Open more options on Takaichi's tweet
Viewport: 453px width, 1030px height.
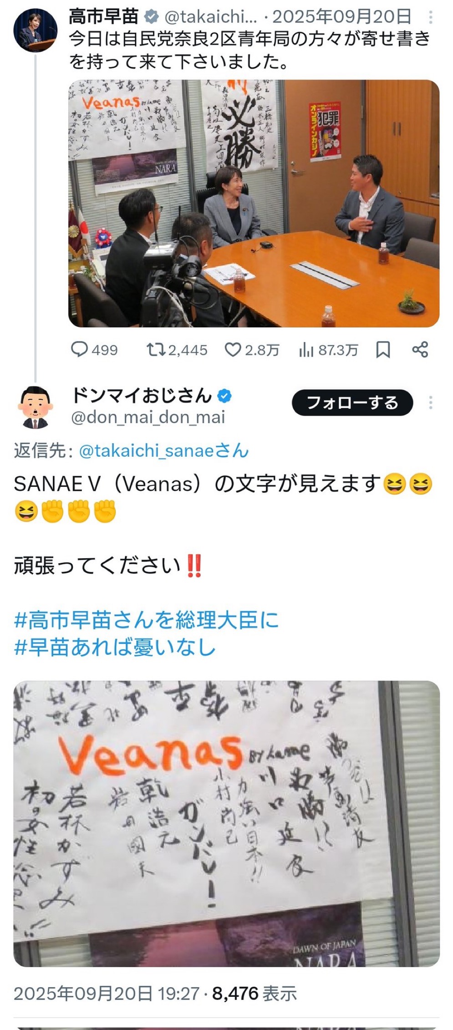point(431,18)
